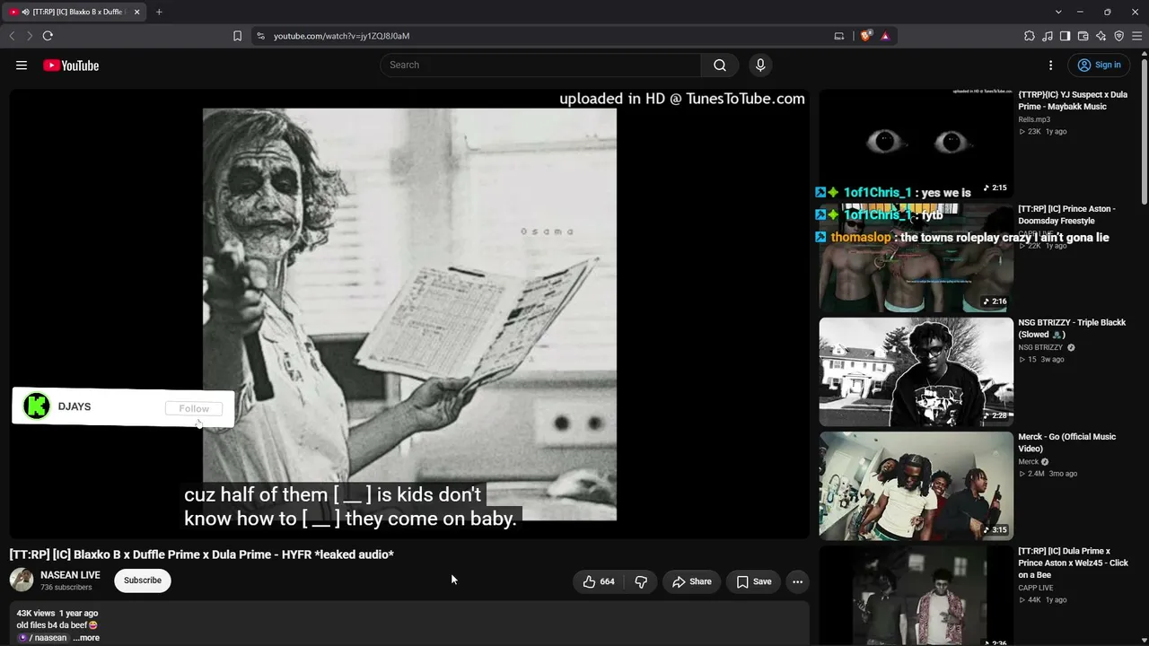The height and width of the screenshot is (646, 1149).
Task: Play Merck - Go video thumbnail
Action: pos(916,485)
